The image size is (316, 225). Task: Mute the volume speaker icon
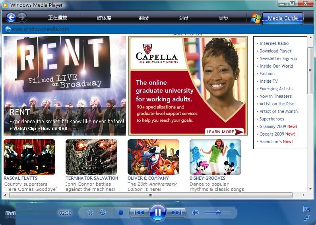[x=195, y=213]
